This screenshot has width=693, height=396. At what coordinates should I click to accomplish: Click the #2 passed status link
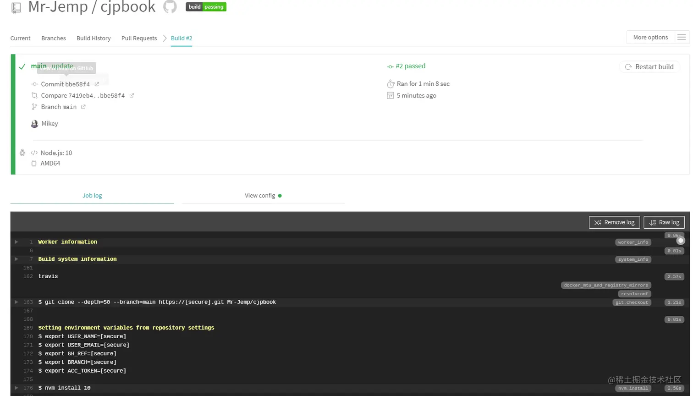coord(410,66)
